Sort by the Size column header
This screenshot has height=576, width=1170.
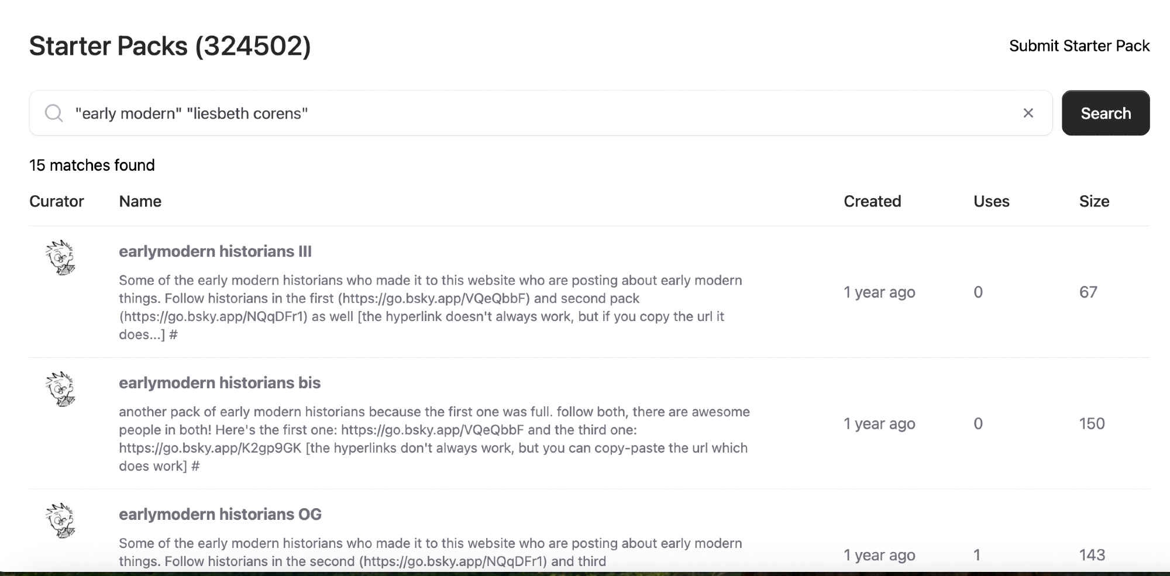(1094, 201)
